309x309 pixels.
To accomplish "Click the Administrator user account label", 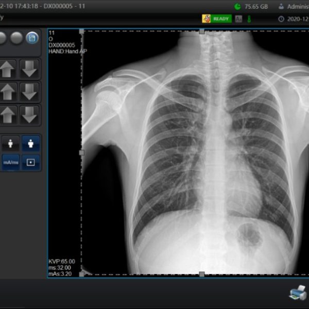I will 294,7.
